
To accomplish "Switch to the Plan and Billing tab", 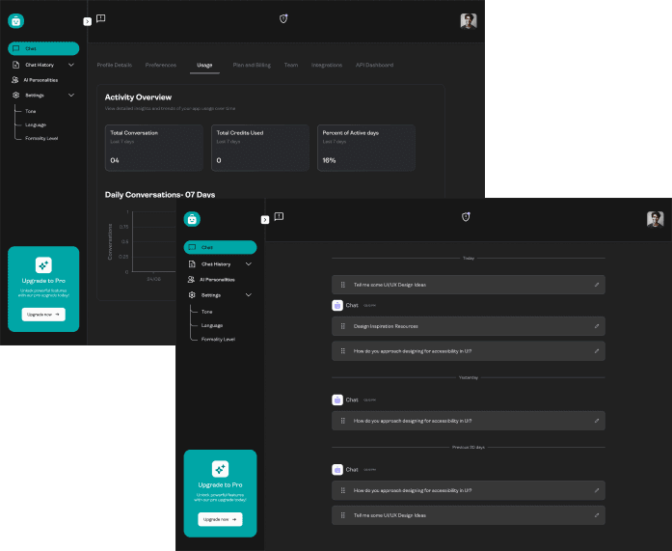I will coord(252,66).
